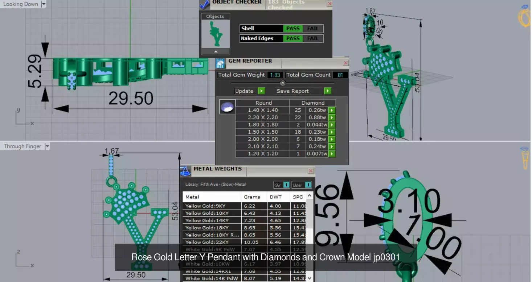Close the Gem Reporter panel
Screen dimensions: 532x282
coord(345,63)
